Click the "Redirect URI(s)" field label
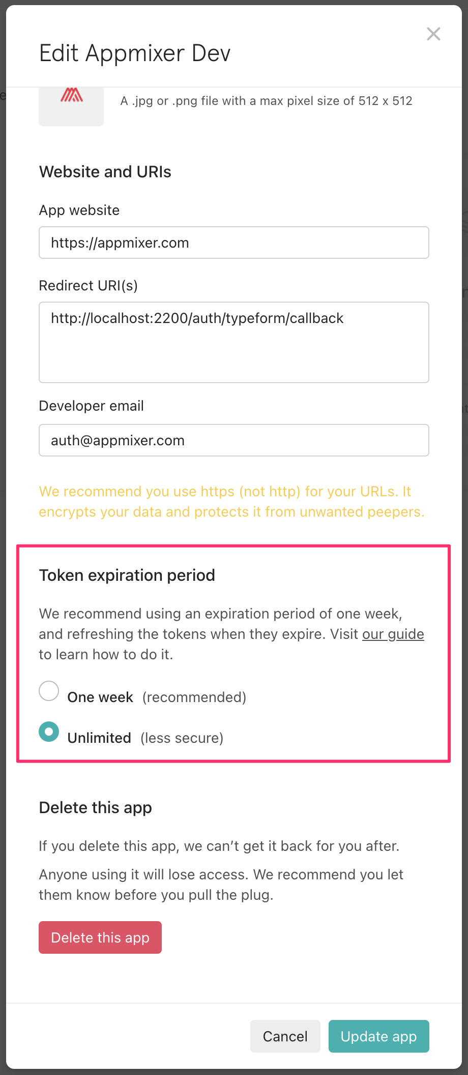Image resolution: width=468 pixels, height=1075 pixels. tap(89, 285)
